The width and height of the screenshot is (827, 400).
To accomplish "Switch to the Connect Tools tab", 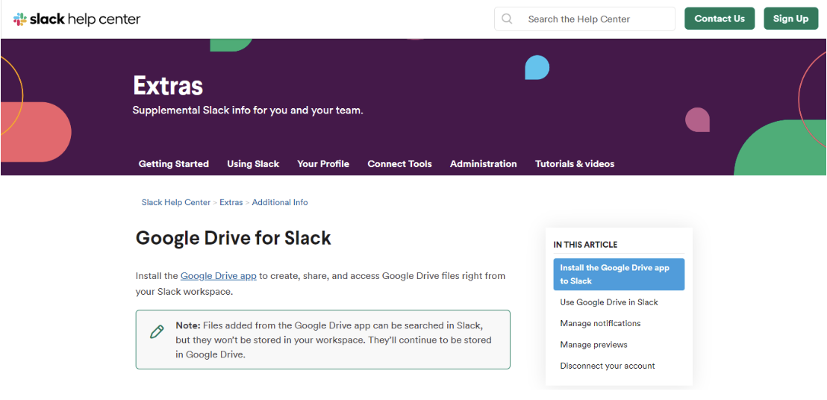I will (x=400, y=164).
